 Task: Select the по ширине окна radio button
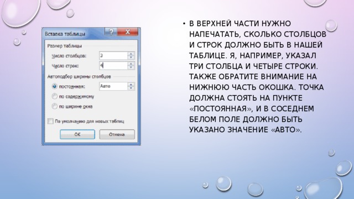coord(54,106)
